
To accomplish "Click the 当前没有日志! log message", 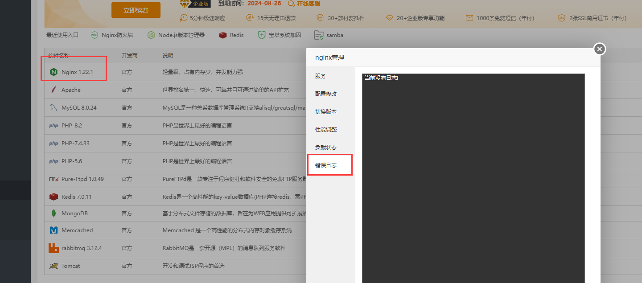I will pyautogui.click(x=381, y=78).
